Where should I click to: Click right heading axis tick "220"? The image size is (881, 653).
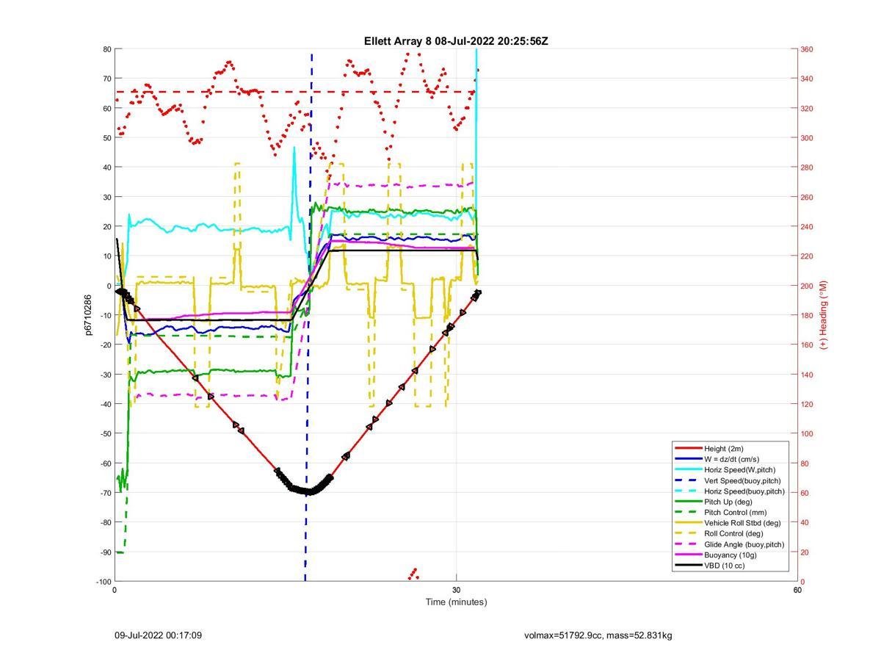click(807, 256)
